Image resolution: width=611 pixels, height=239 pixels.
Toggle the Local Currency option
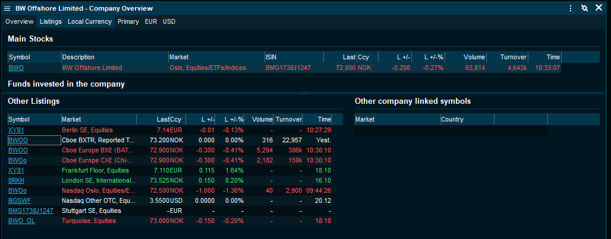coord(90,21)
